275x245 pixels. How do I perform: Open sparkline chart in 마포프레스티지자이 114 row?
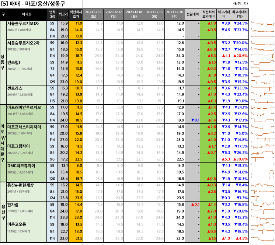[262, 140]
